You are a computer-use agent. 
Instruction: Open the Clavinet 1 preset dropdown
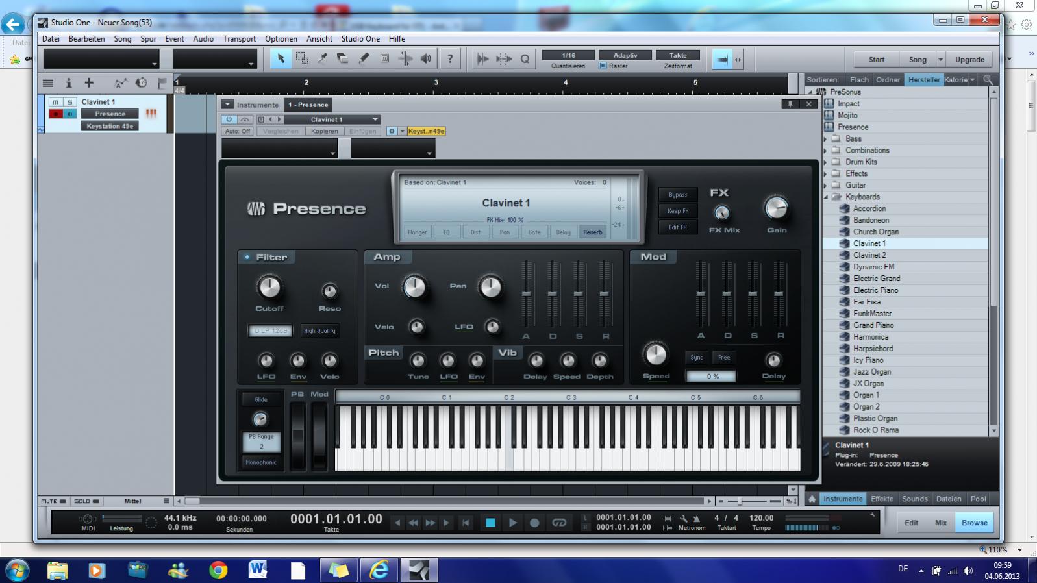375,119
